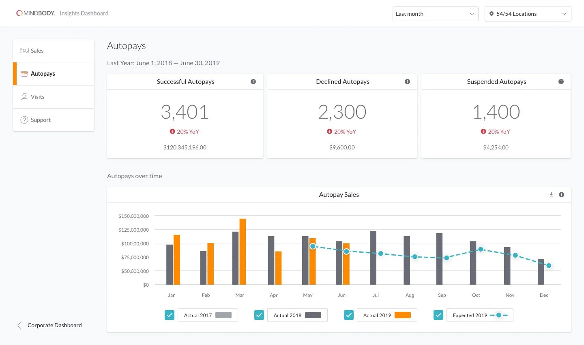Click the orange March 2019 bar
The height and width of the screenshot is (345, 584).
(243, 251)
